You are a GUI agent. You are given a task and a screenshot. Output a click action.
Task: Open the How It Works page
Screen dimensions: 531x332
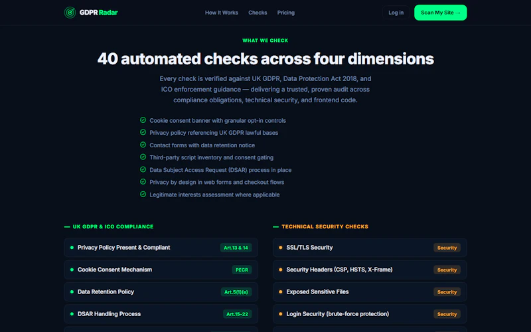pyautogui.click(x=222, y=13)
